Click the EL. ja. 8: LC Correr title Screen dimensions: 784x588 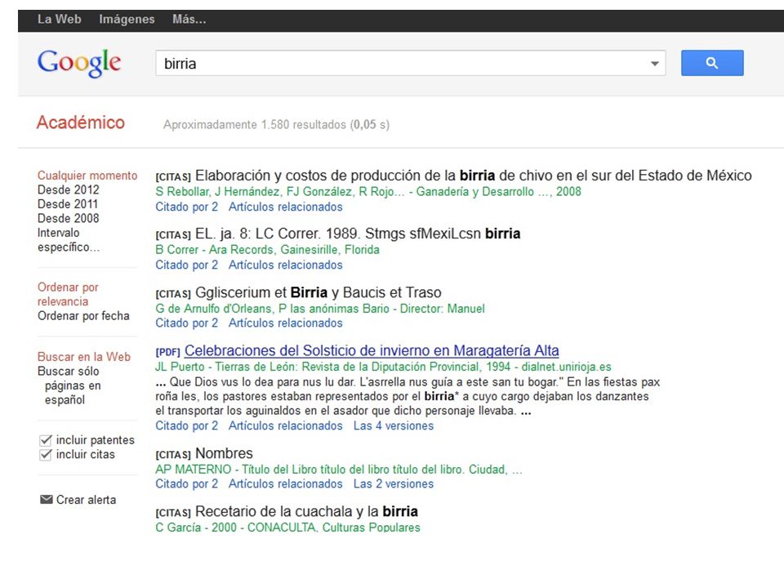tap(358, 234)
